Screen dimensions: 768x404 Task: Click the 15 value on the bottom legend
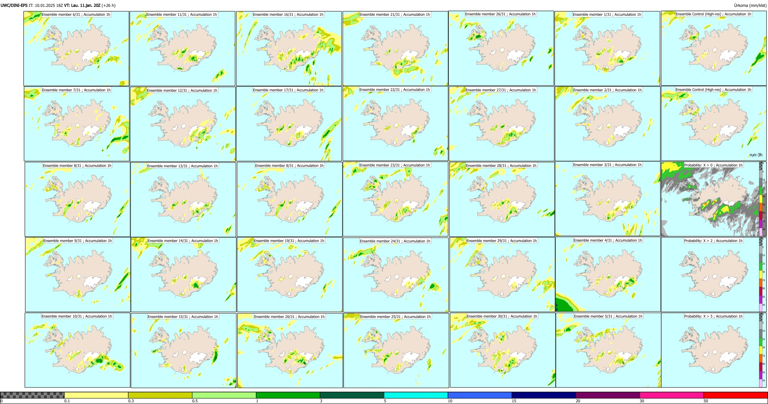pos(514,401)
